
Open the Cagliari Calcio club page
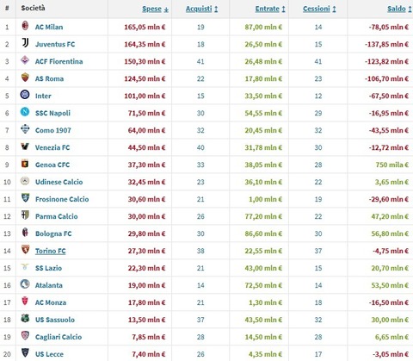coord(59,337)
